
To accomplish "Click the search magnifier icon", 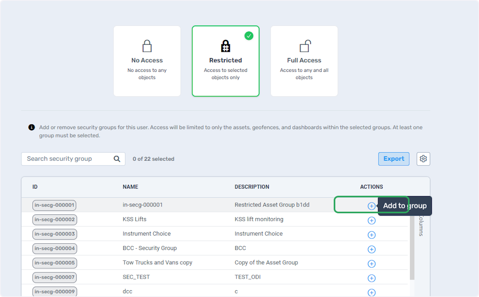I will 117,159.
